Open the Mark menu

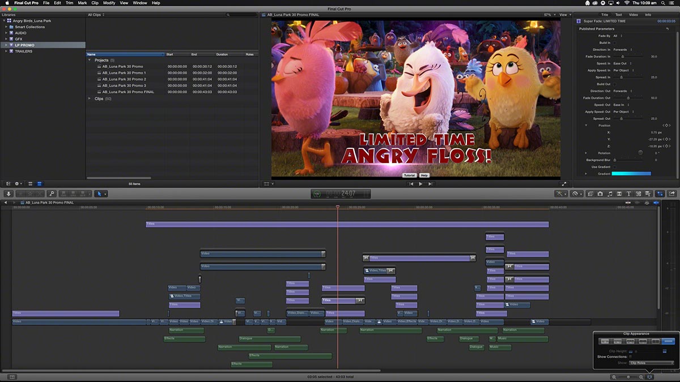pyautogui.click(x=82, y=3)
